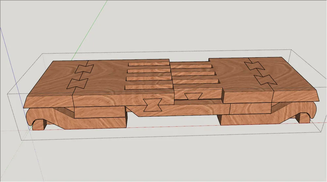Pick the large butterfly key on the front rail

(x=153, y=105)
